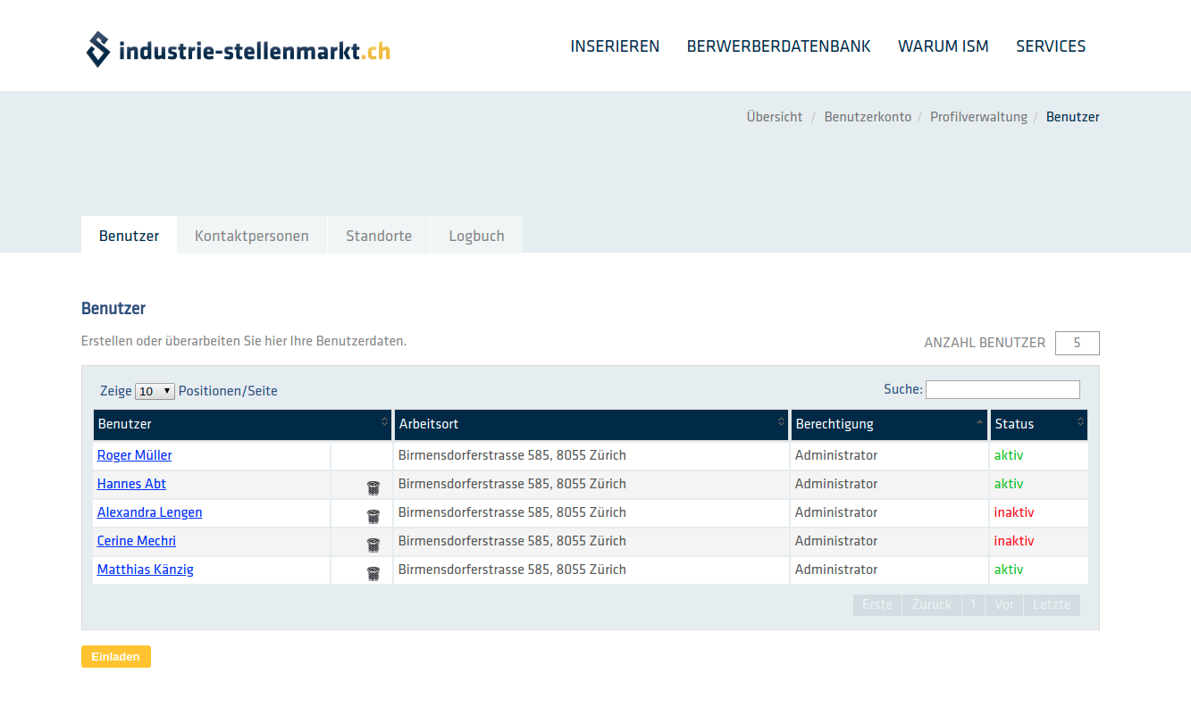The image size is (1191, 707).
Task: Sort table by Benutzer column
Action: [242, 424]
